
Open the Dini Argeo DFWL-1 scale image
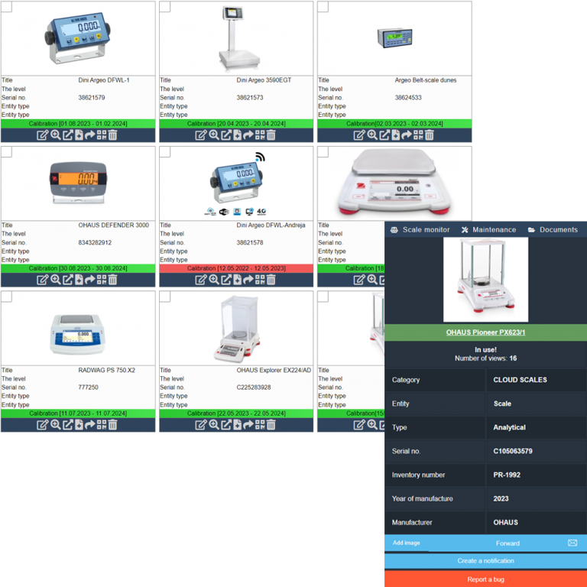(78, 39)
